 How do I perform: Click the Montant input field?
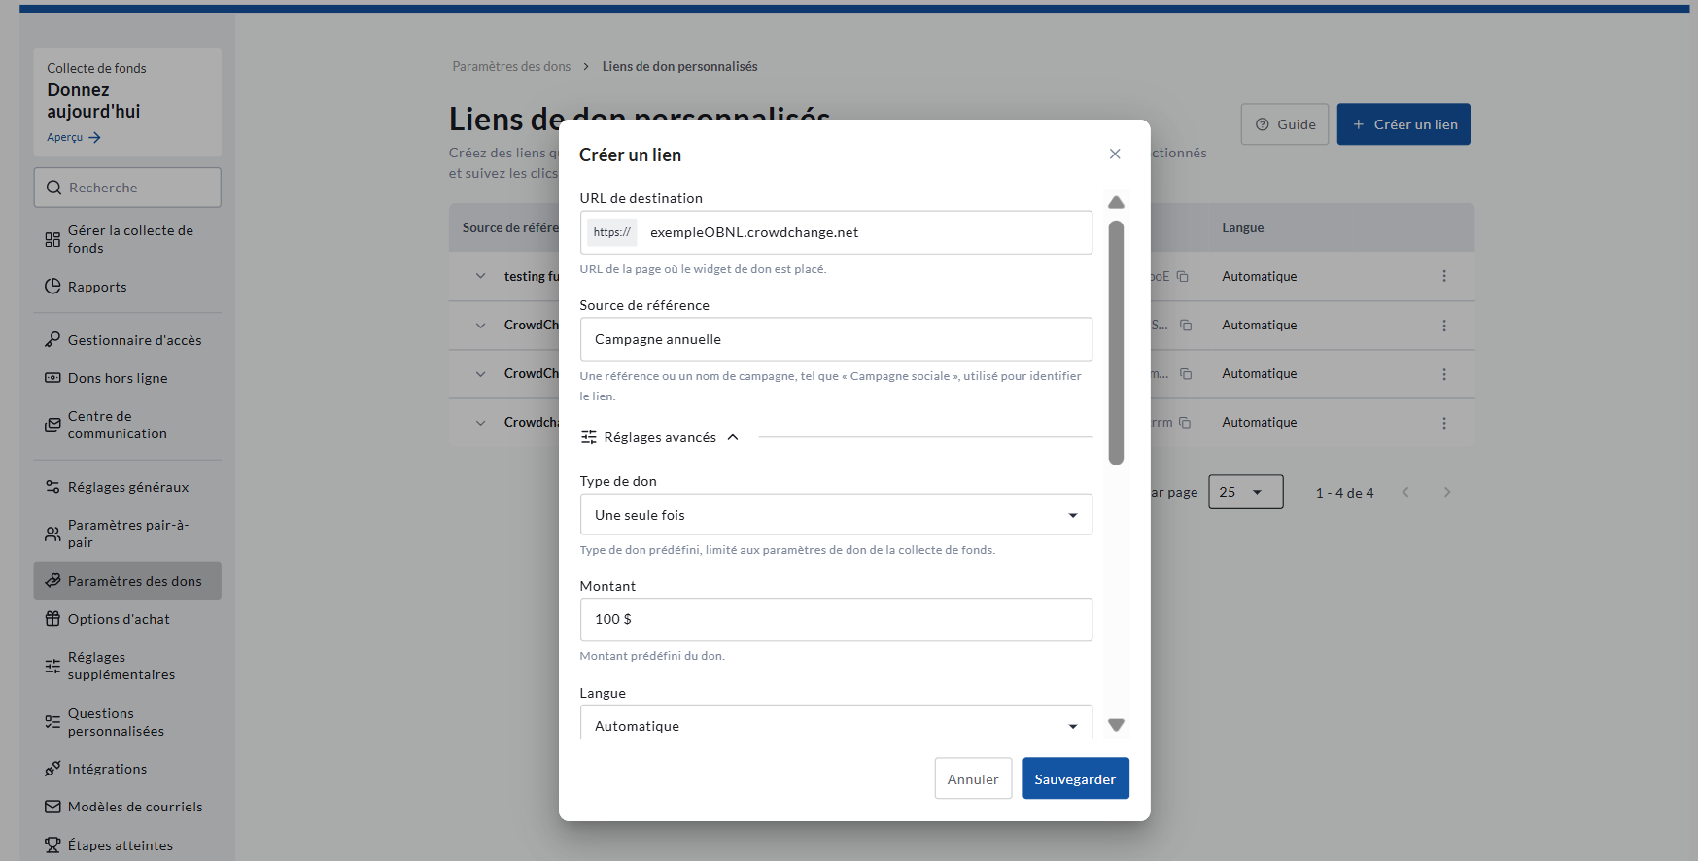[x=836, y=619]
